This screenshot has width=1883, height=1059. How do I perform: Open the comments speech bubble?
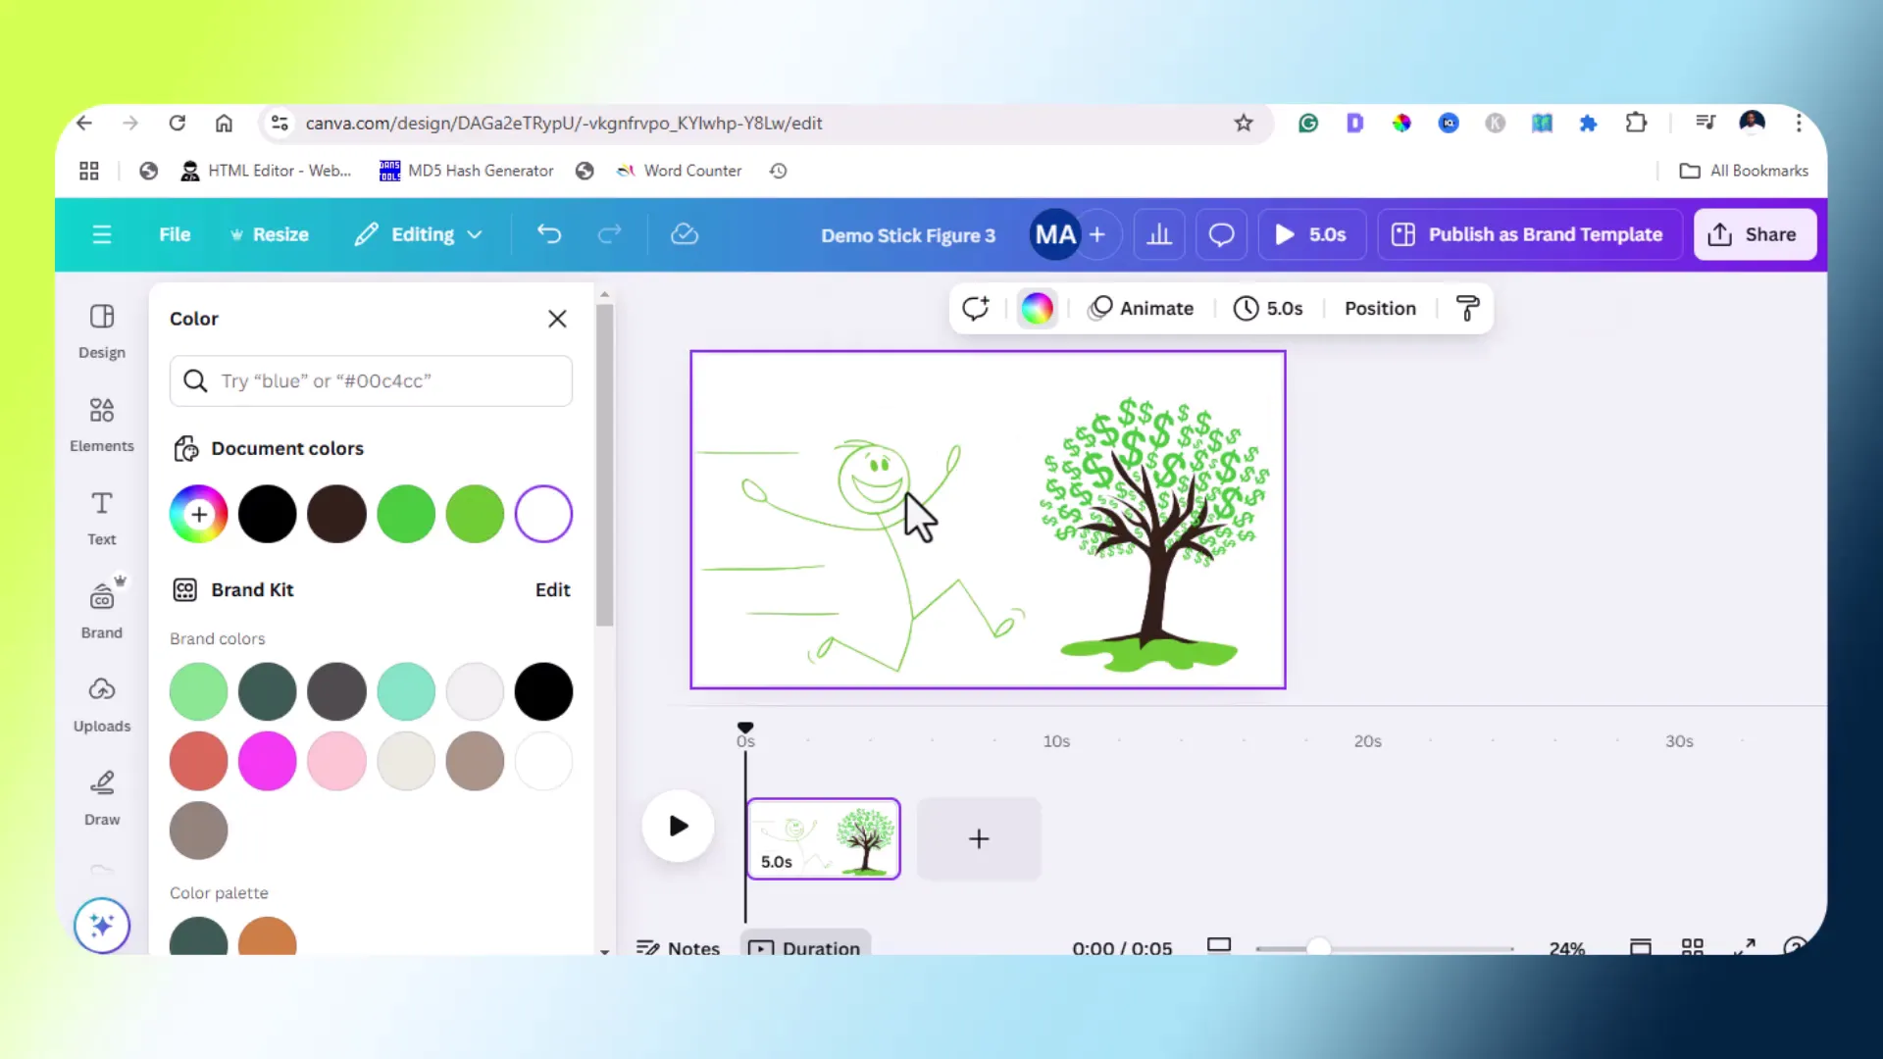[x=1221, y=234]
